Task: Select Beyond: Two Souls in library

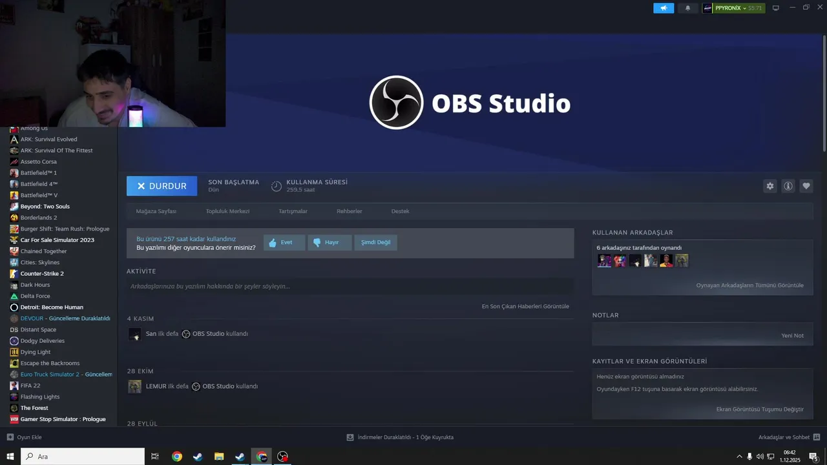Action: 45,207
